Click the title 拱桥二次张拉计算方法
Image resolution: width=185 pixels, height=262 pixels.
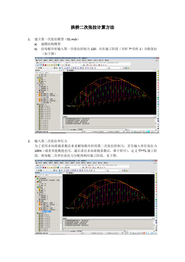(x=92, y=27)
